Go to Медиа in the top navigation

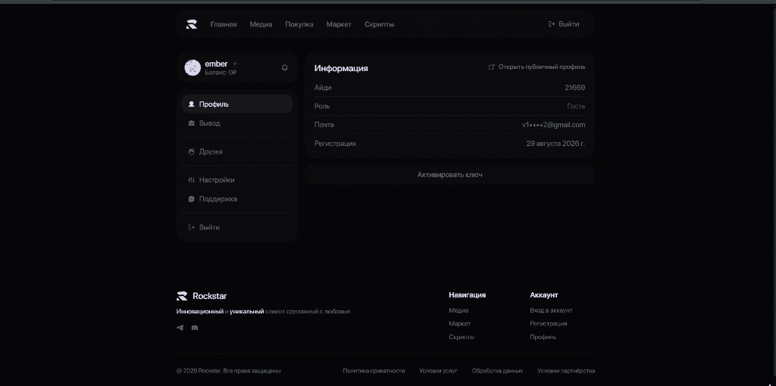pyautogui.click(x=261, y=24)
